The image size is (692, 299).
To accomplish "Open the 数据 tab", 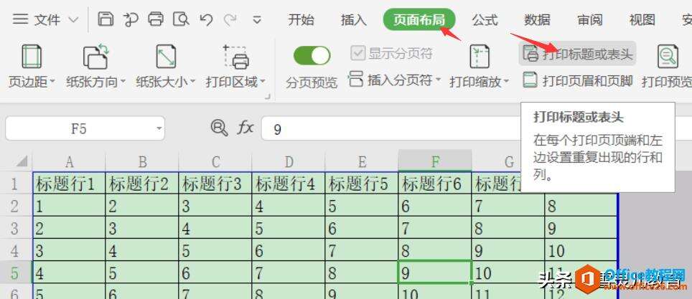I will pos(537,20).
